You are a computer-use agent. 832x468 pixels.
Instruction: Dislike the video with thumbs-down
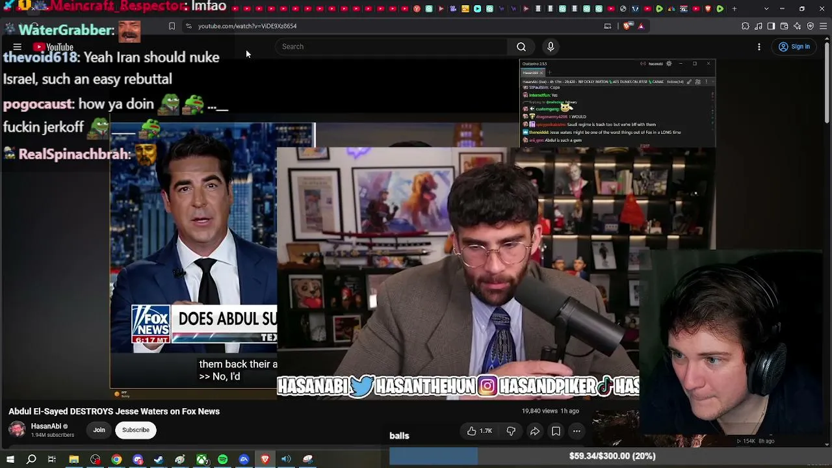click(511, 431)
